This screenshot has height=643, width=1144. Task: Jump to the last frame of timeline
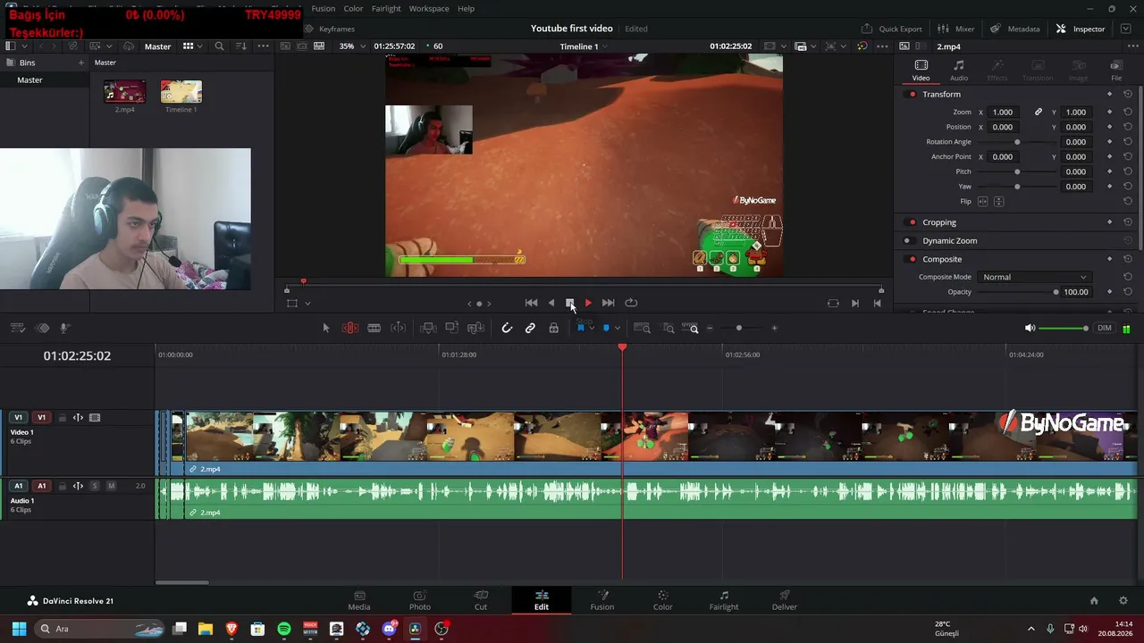(x=608, y=304)
